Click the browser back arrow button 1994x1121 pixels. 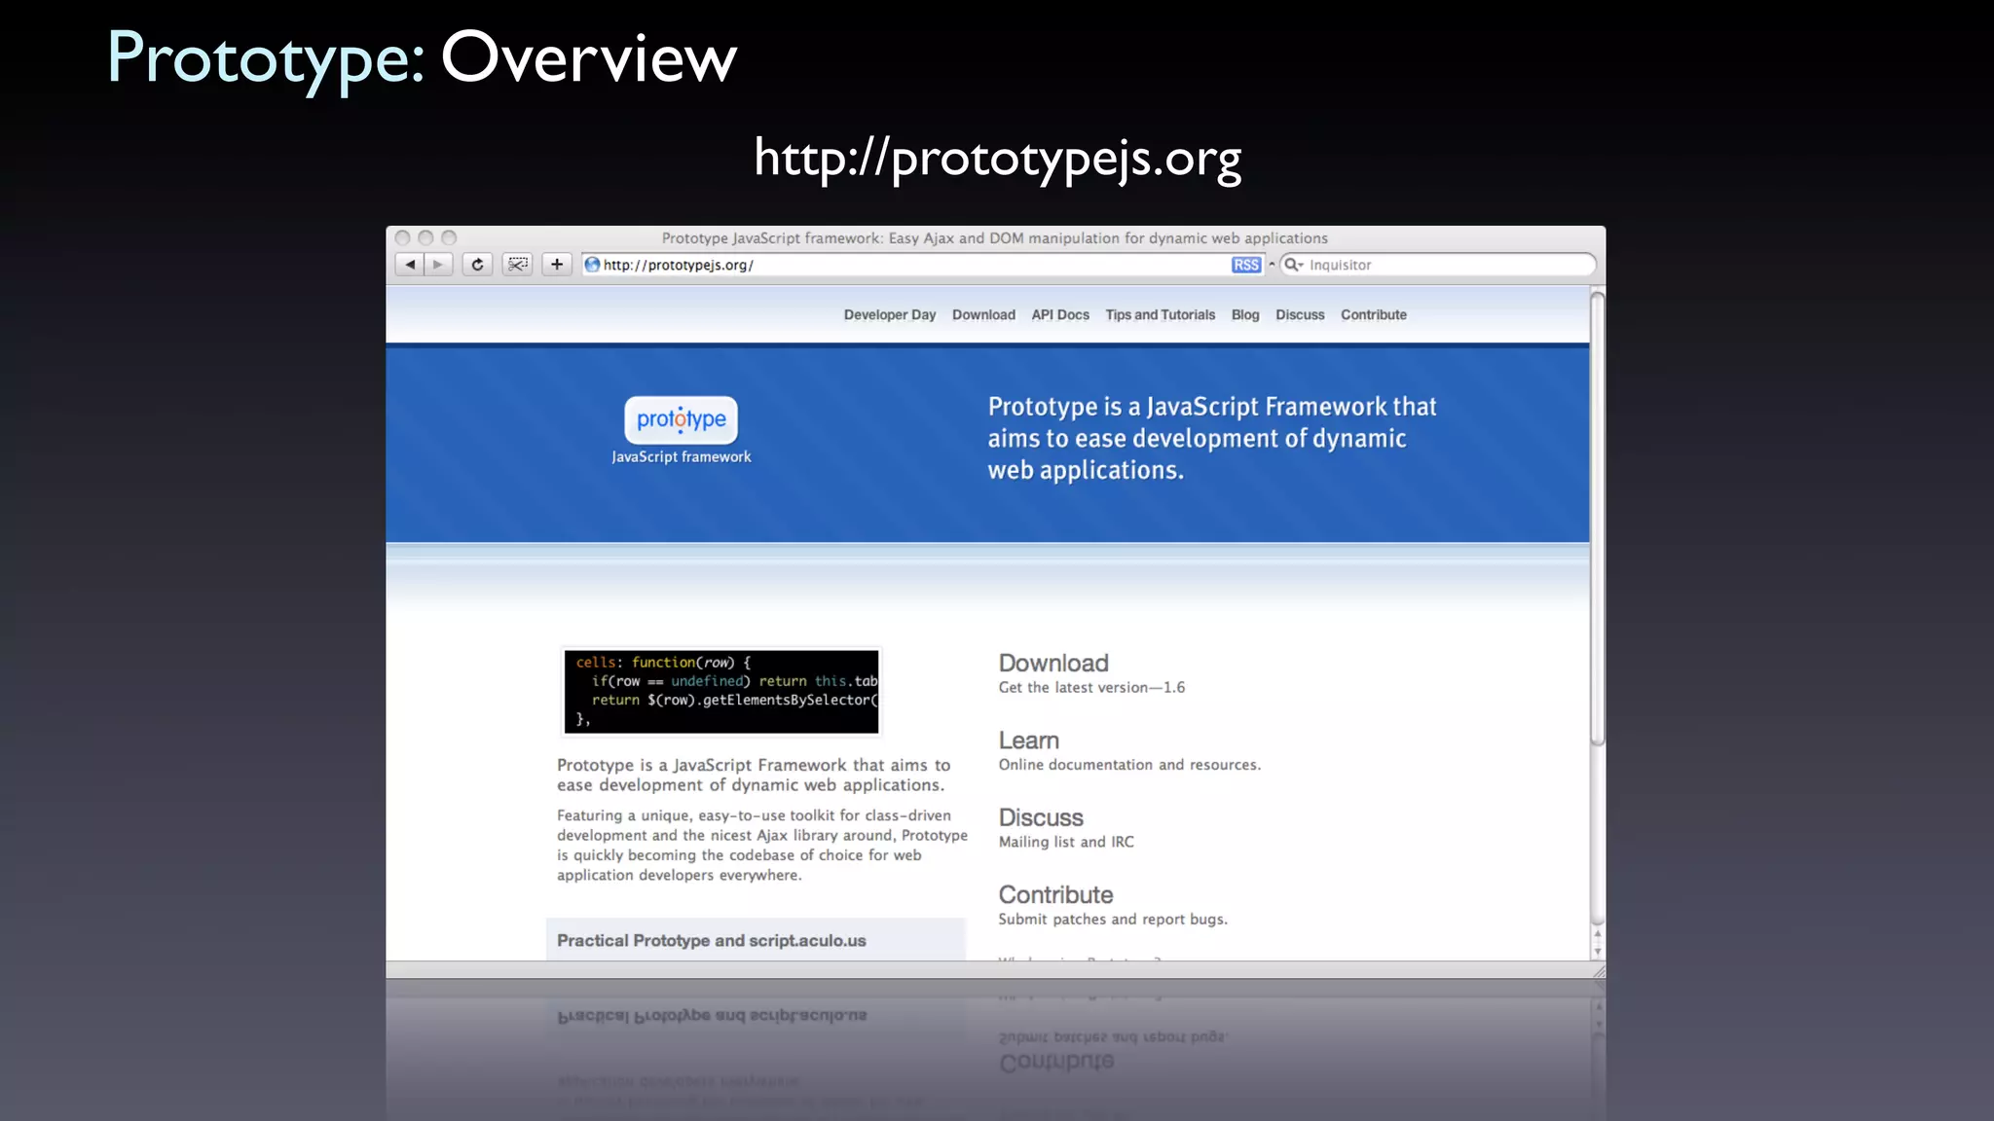click(x=410, y=265)
